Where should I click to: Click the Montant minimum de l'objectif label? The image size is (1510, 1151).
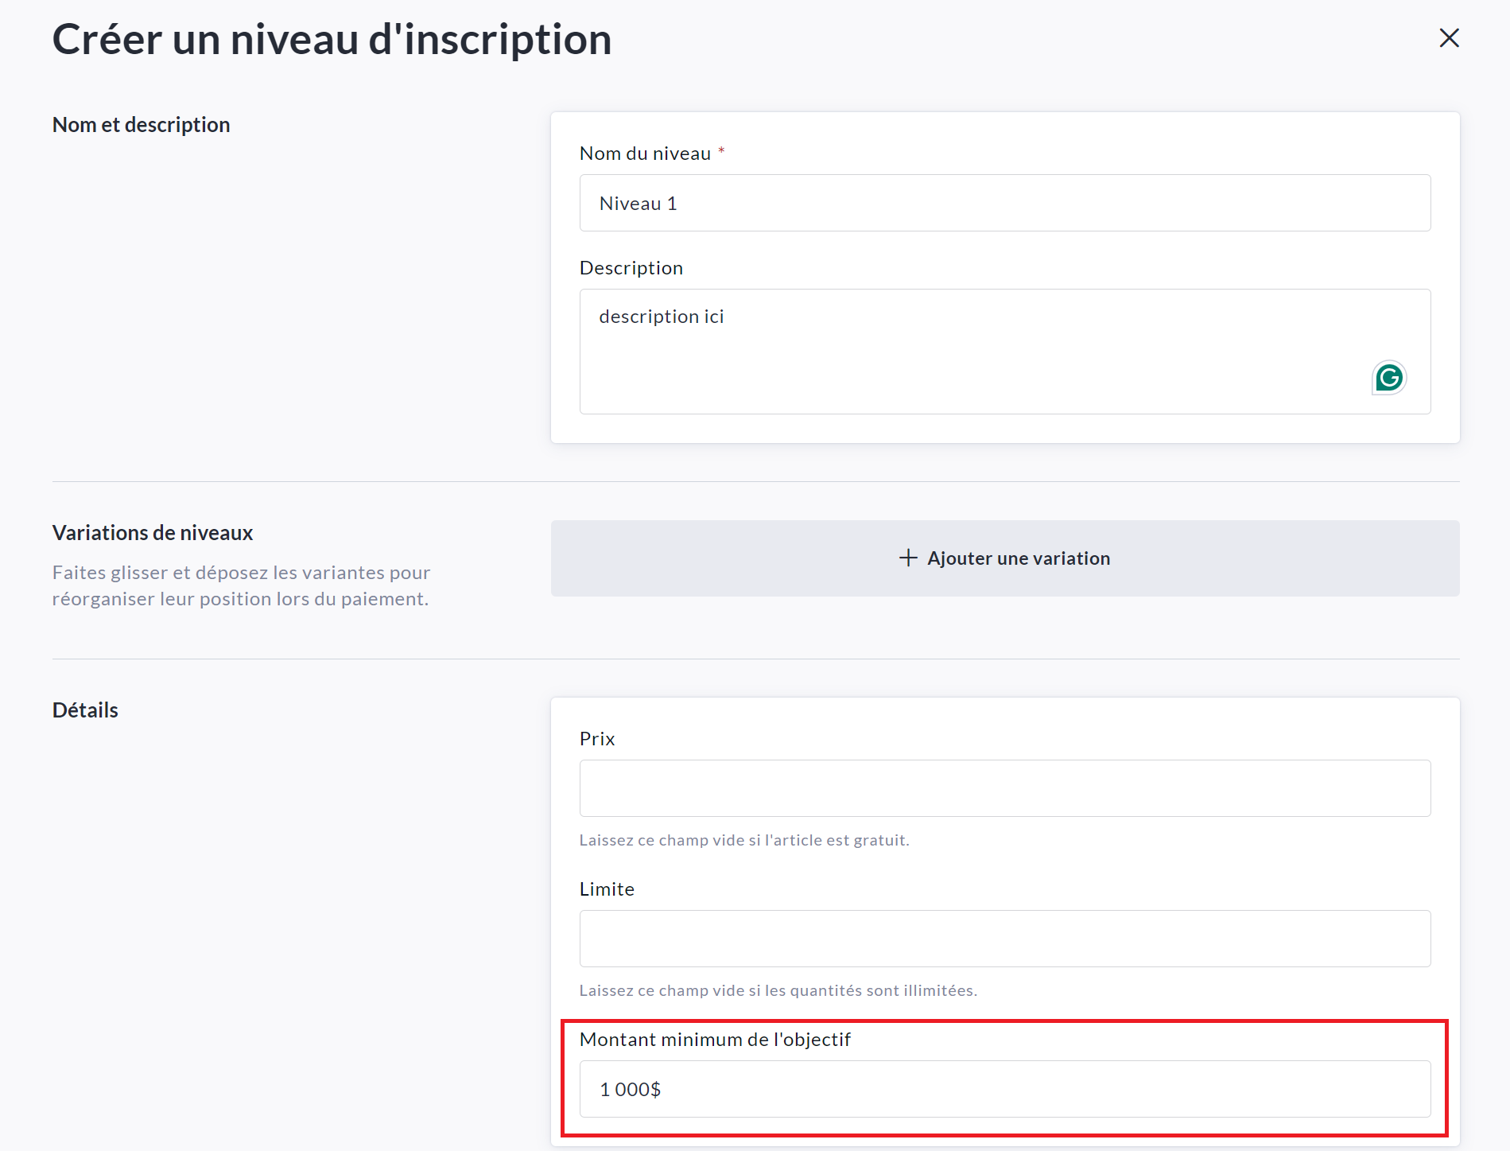(714, 1040)
